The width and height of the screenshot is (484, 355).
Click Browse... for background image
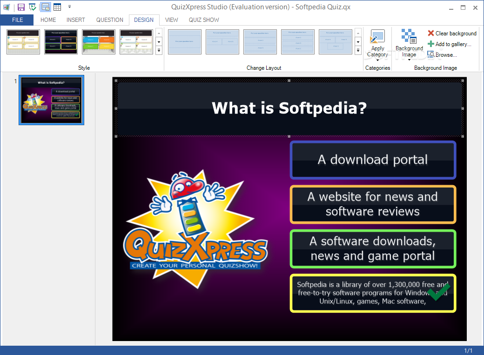tap(442, 54)
